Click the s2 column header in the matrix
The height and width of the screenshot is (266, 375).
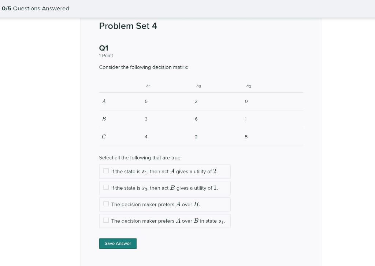198,86
